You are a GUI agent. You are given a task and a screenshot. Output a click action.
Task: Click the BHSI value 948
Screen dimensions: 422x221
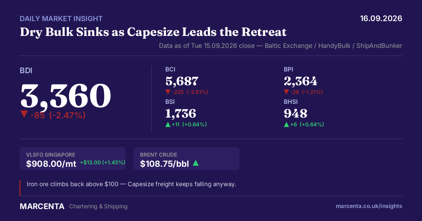(x=296, y=113)
